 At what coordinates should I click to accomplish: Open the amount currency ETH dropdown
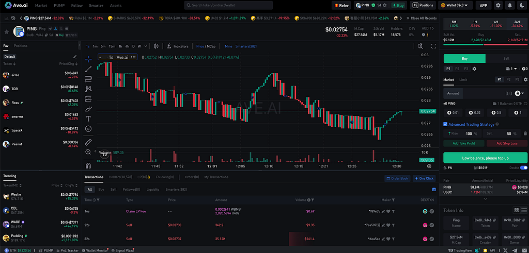coord(520,93)
